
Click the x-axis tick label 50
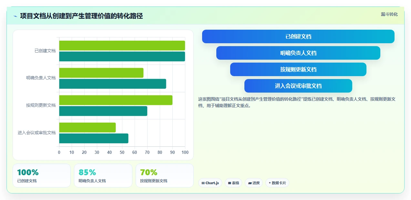[122, 152]
